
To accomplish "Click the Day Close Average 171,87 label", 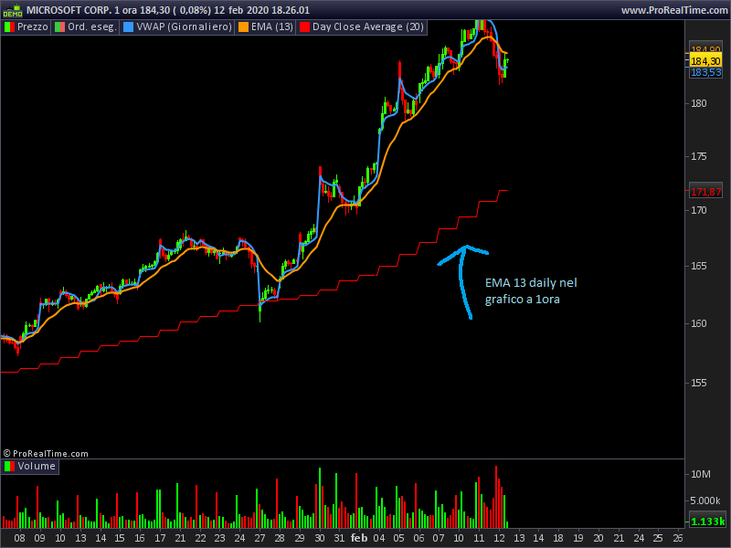I will pos(705,192).
